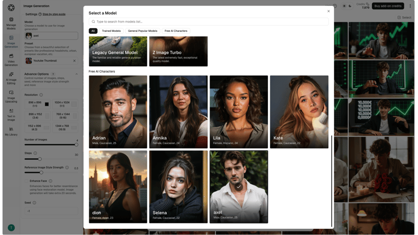The height and width of the screenshot is (235, 418).
Task: Toggle the Enhance Face checkbox
Action: click(27, 181)
